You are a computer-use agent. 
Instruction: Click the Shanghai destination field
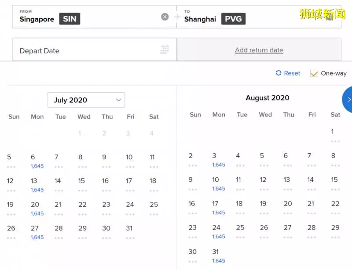point(259,17)
